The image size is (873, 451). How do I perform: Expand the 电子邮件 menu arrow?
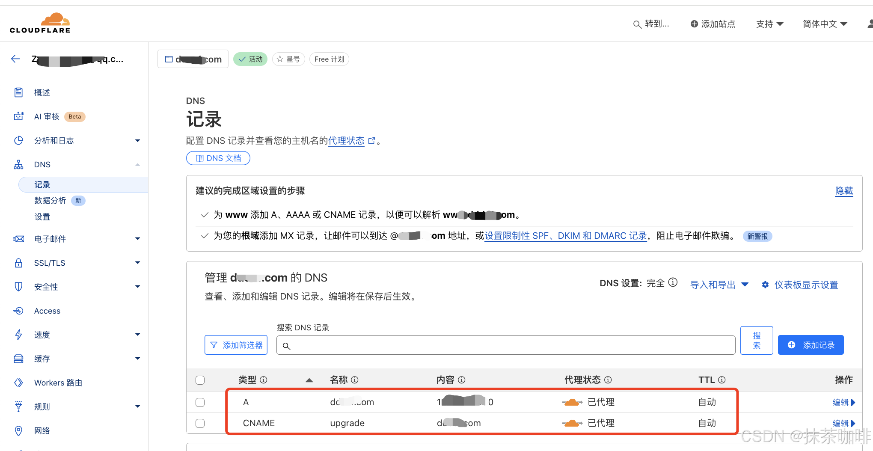pos(137,239)
